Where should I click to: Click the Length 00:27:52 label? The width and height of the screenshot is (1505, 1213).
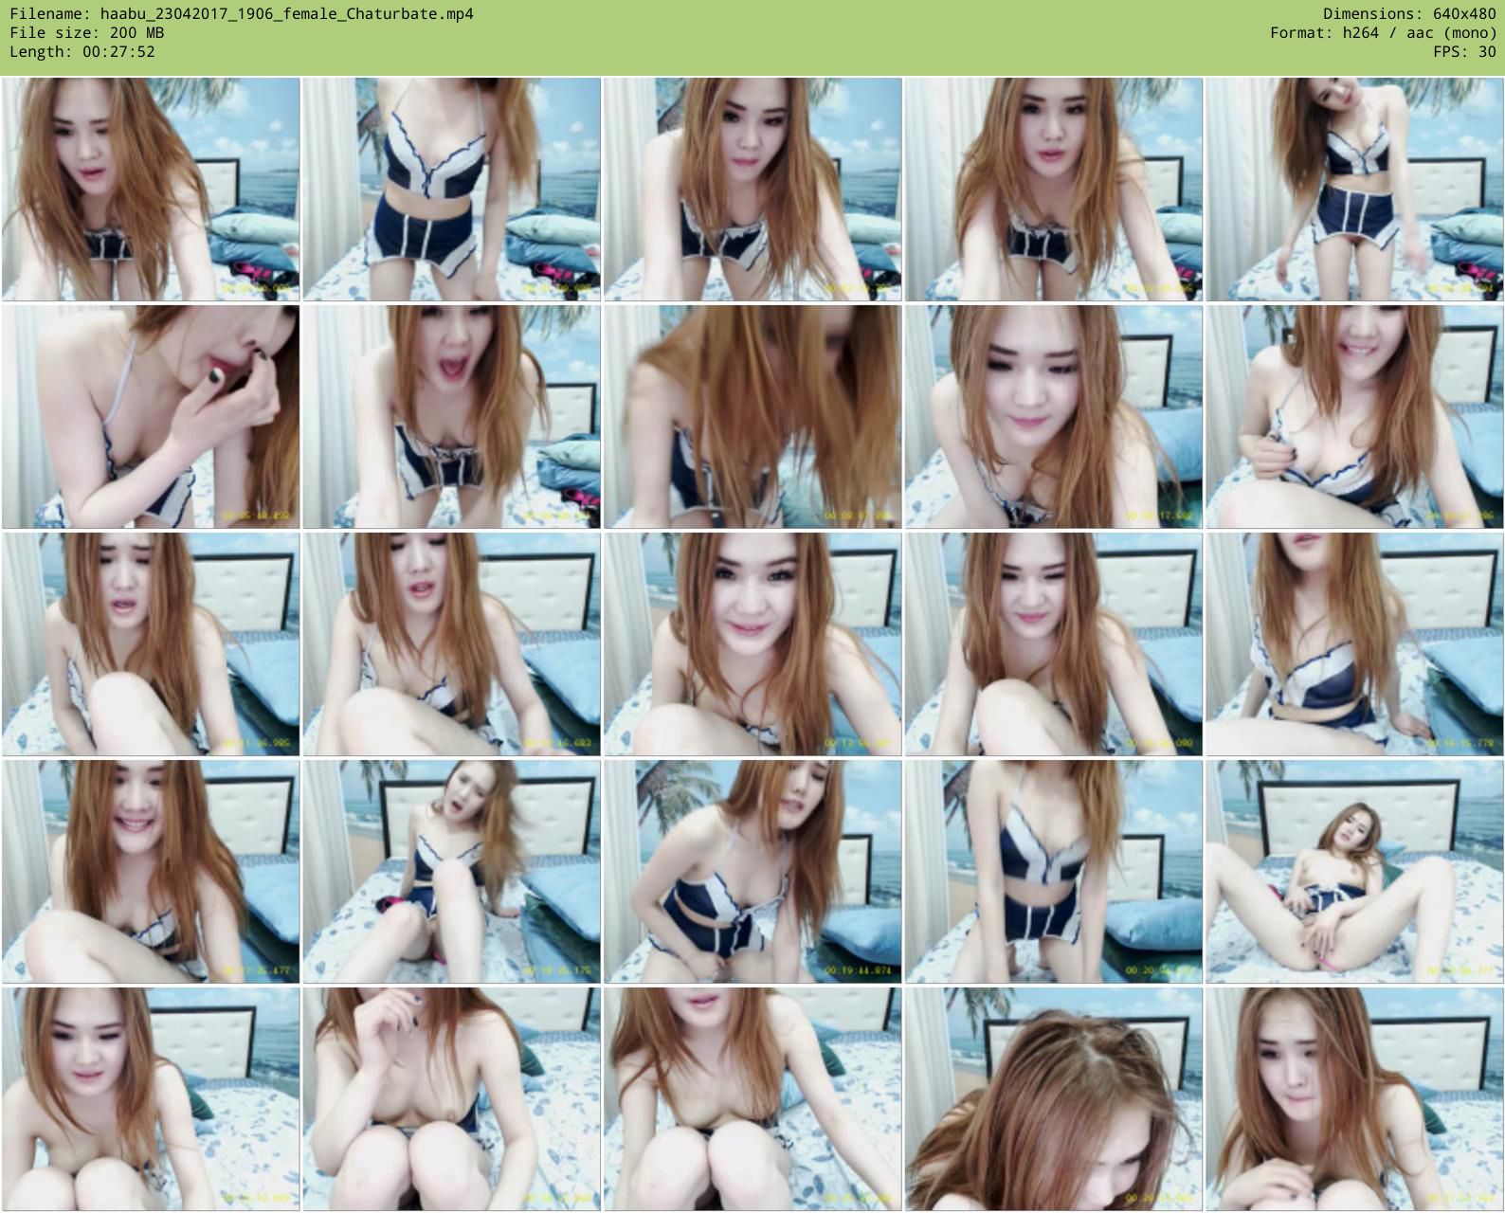click(82, 52)
